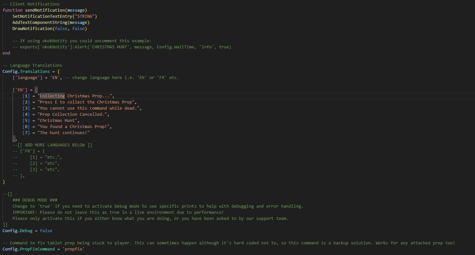Click the commented okokNotify Alert export line
This screenshot has height=255, width=475.
125,47
